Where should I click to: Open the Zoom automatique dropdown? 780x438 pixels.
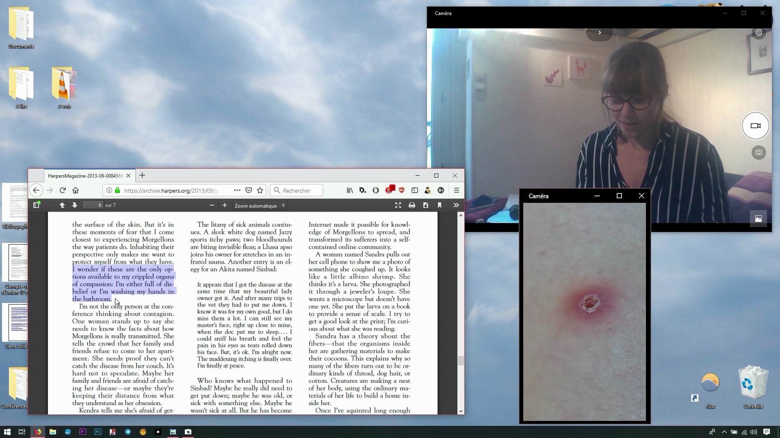point(260,206)
